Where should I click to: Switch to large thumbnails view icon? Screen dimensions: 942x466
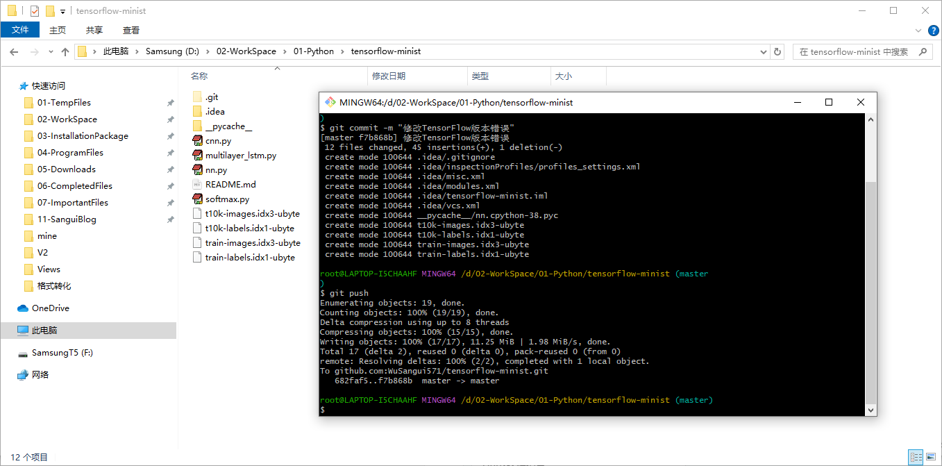point(931,457)
